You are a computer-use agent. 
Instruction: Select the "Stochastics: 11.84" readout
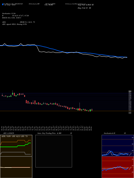tap(9, 13)
